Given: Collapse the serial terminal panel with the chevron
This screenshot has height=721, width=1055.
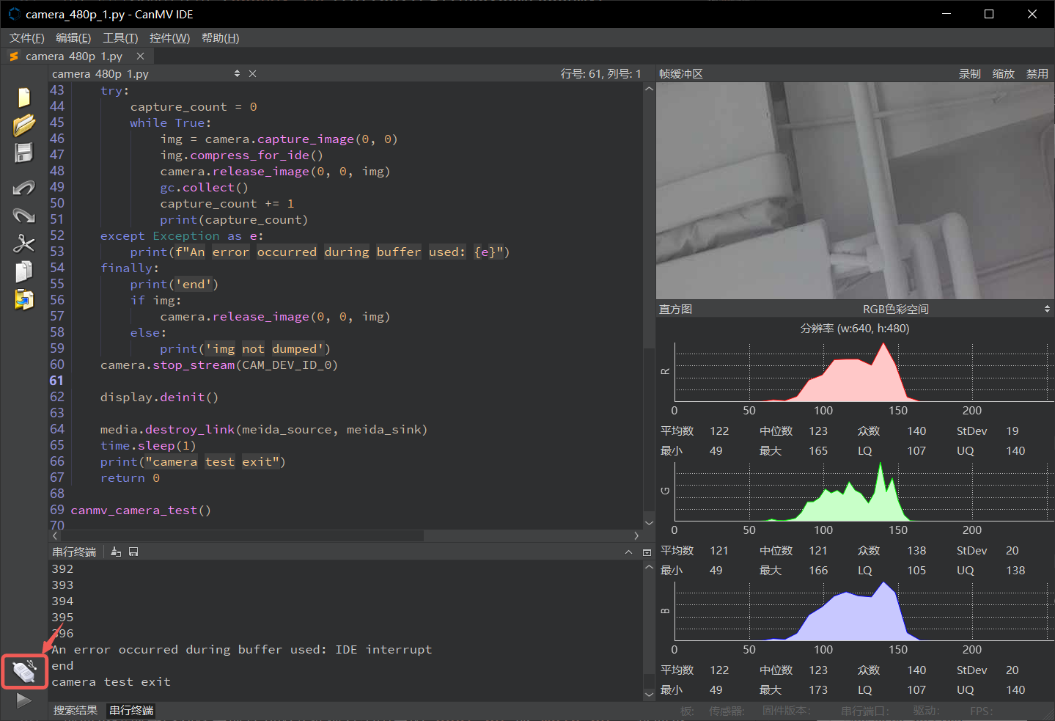Looking at the screenshot, I should pyautogui.click(x=629, y=551).
